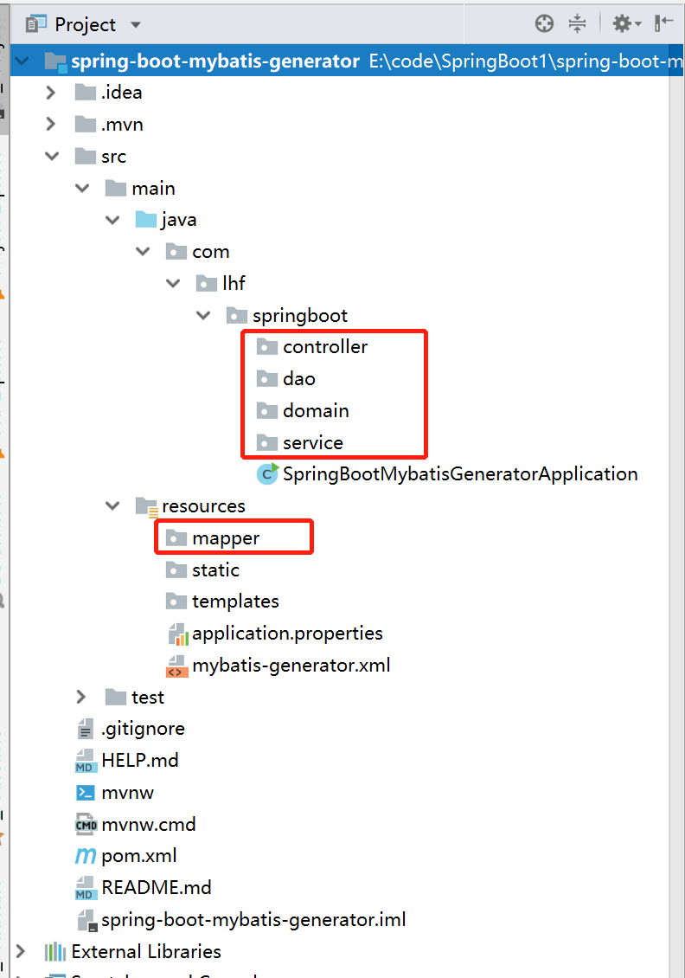Expand the test folder chevron
This screenshot has height=978, width=685.
point(81,697)
